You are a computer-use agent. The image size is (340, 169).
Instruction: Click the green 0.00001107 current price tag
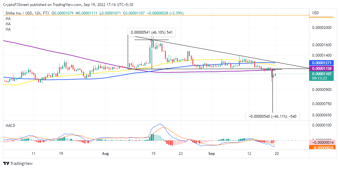(322, 74)
